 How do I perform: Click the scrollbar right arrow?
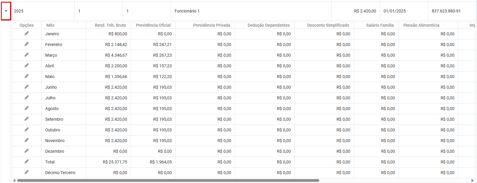click(x=473, y=180)
